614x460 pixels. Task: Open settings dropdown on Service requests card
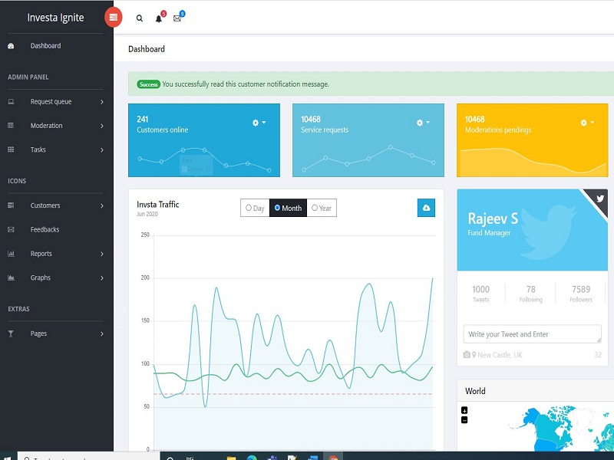click(423, 123)
